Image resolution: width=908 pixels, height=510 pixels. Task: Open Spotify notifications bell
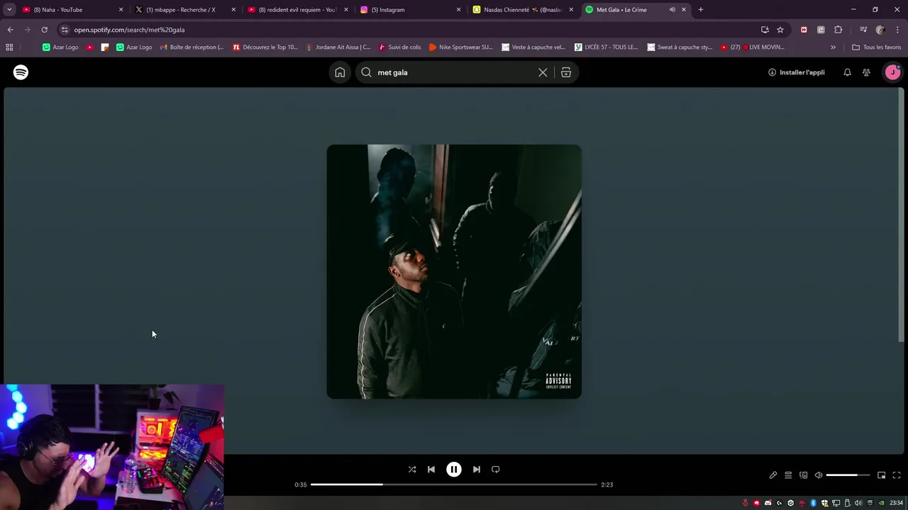coord(847,72)
